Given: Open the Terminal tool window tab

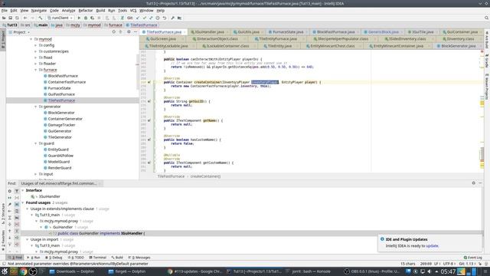Looking at the screenshot, I should 98,258.
